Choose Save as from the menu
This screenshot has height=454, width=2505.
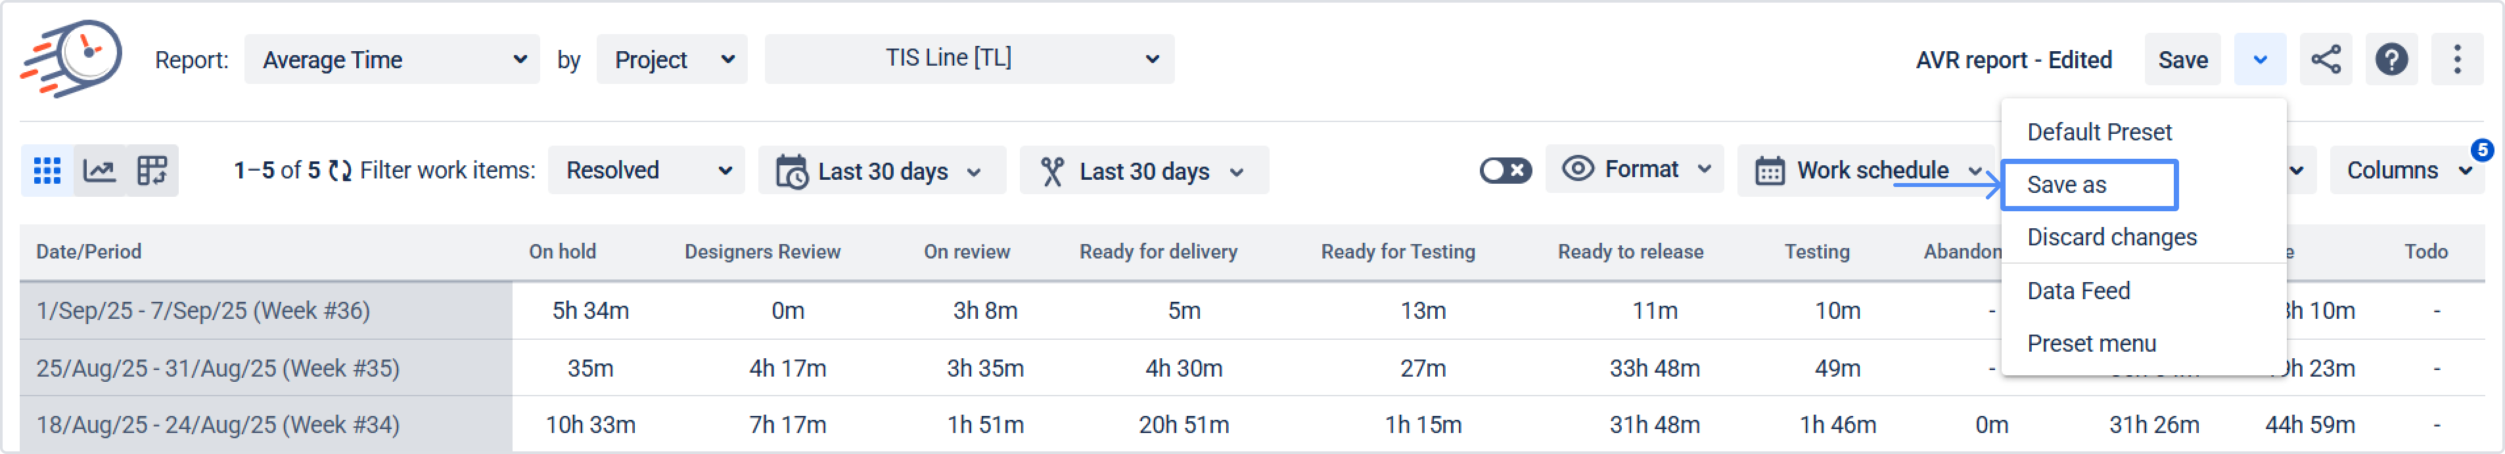click(x=2088, y=184)
